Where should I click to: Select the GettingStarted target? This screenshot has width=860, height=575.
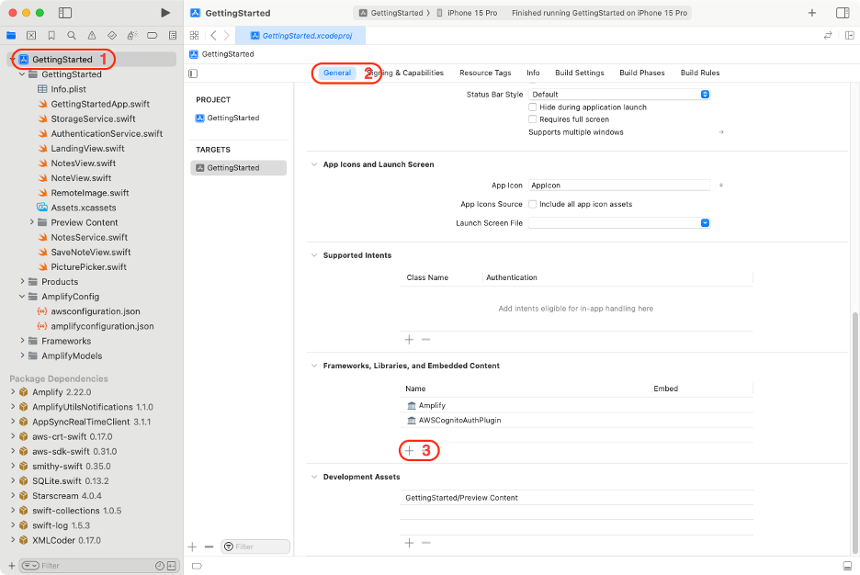click(x=239, y=168)
